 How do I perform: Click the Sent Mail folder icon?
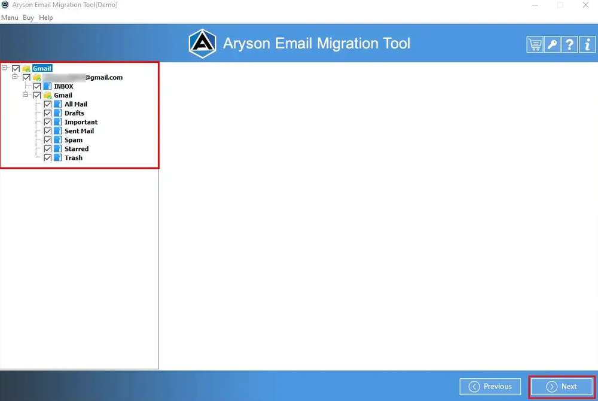pyautogui.click(x=58, y=131)
